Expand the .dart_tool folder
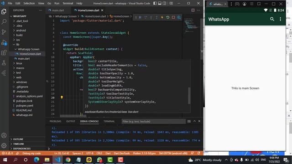This screenshot has width=292, height=164. pos(27,21)
